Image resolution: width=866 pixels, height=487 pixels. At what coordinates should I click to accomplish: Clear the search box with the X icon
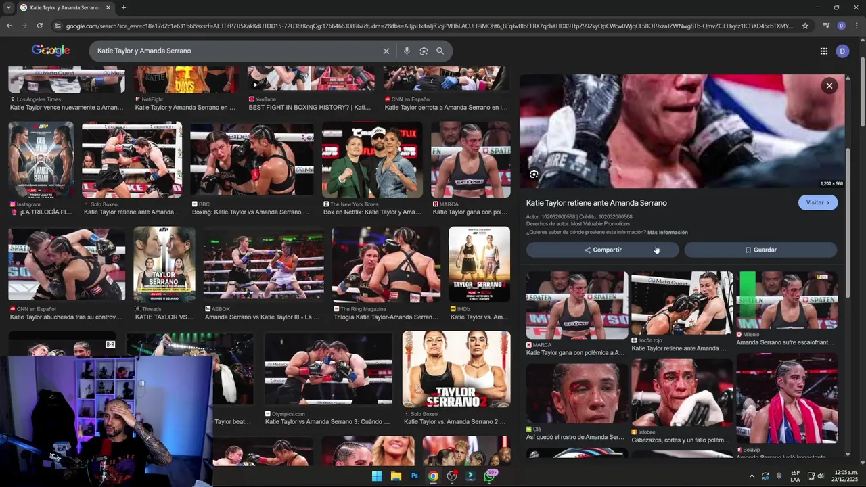click(x=386, y=51)
